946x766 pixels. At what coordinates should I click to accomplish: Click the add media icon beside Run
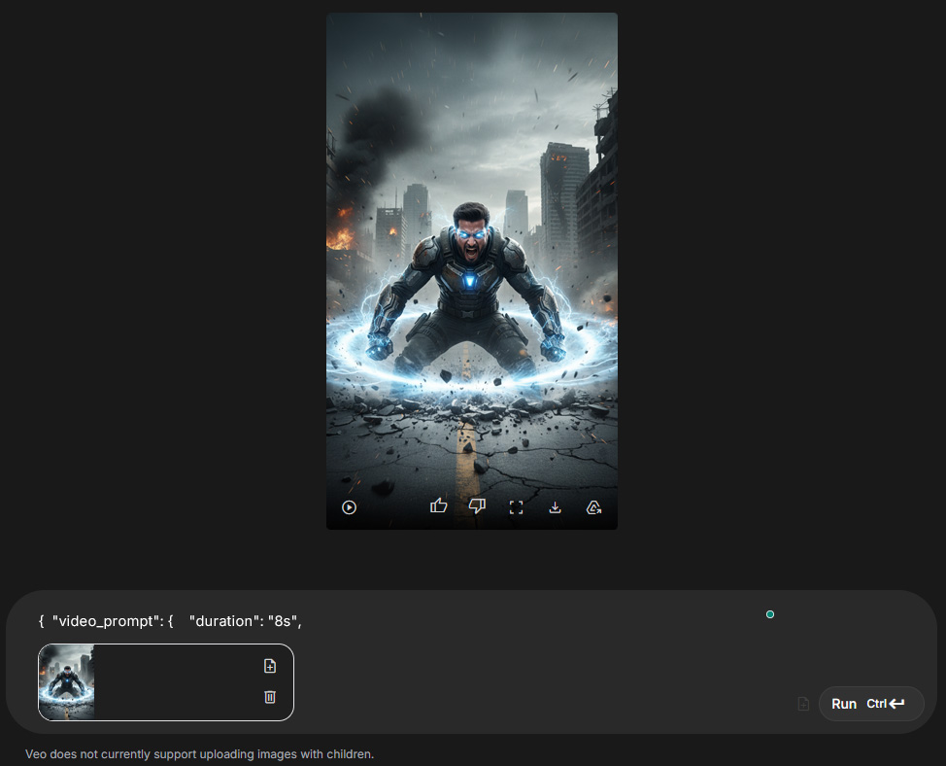click(x=803, y=704)
